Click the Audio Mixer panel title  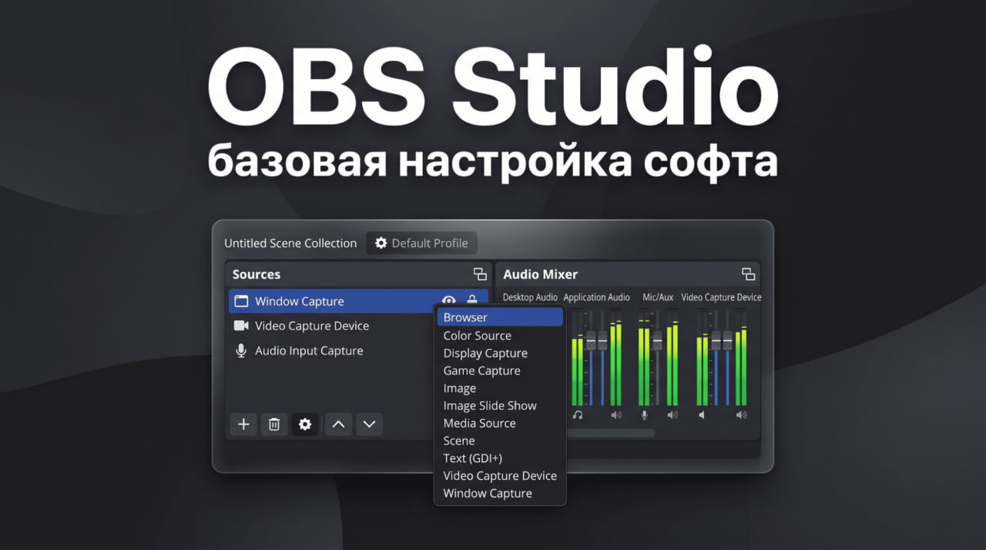(x=540, y=274)
